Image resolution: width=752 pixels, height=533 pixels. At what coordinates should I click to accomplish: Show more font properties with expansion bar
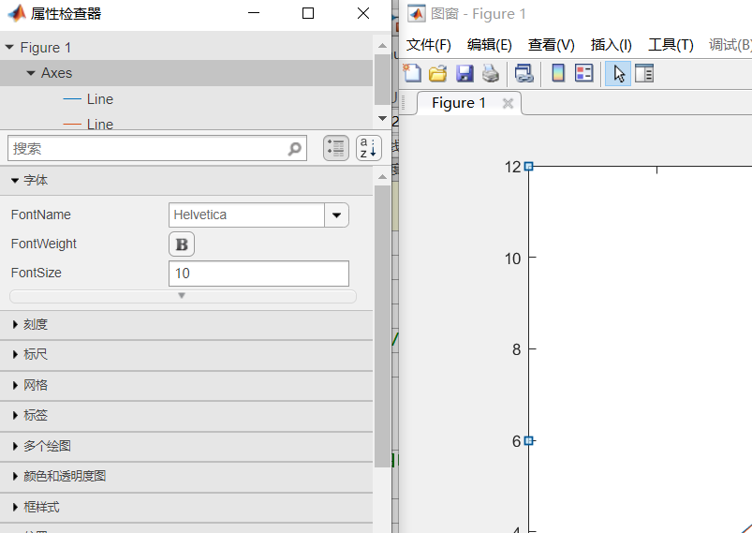click(183, 296)
